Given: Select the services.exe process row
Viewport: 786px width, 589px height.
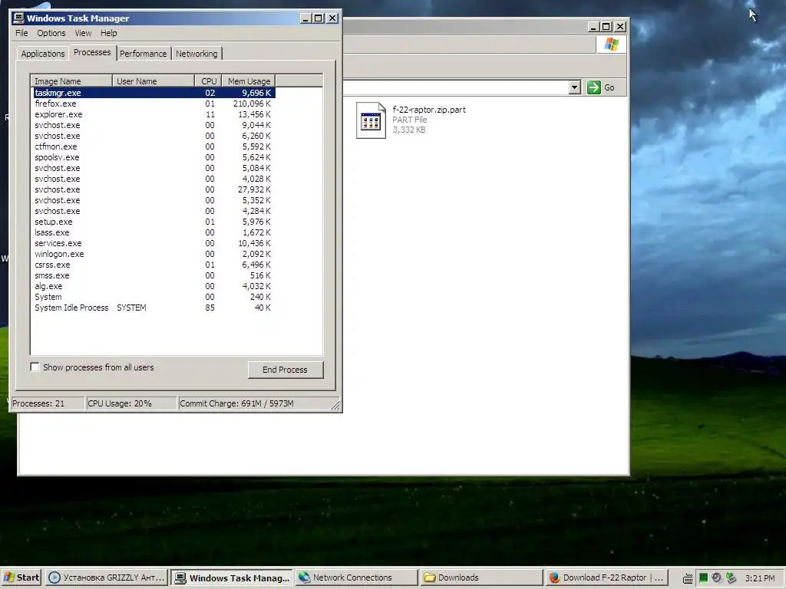Looking at the screenshot, I should 154,243.
